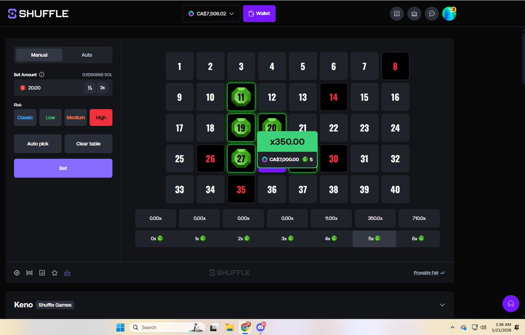
Task: Expand the Keno game description panel
Action: 442,305
